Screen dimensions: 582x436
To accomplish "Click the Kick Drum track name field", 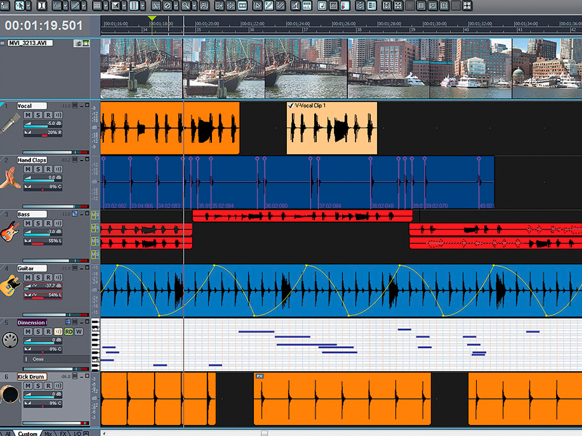I will (31, 377).
